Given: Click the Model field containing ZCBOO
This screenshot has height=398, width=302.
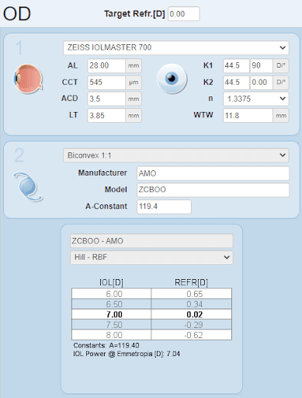Looking at the screenshot, I should 213,190.
